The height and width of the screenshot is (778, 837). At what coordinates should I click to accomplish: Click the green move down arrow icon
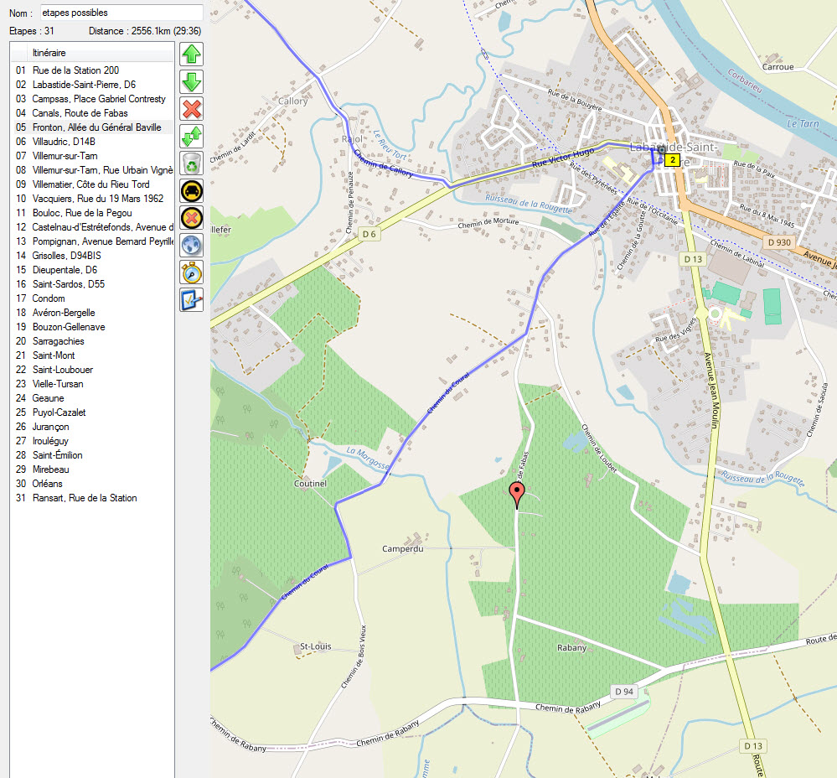coord(191,82)
